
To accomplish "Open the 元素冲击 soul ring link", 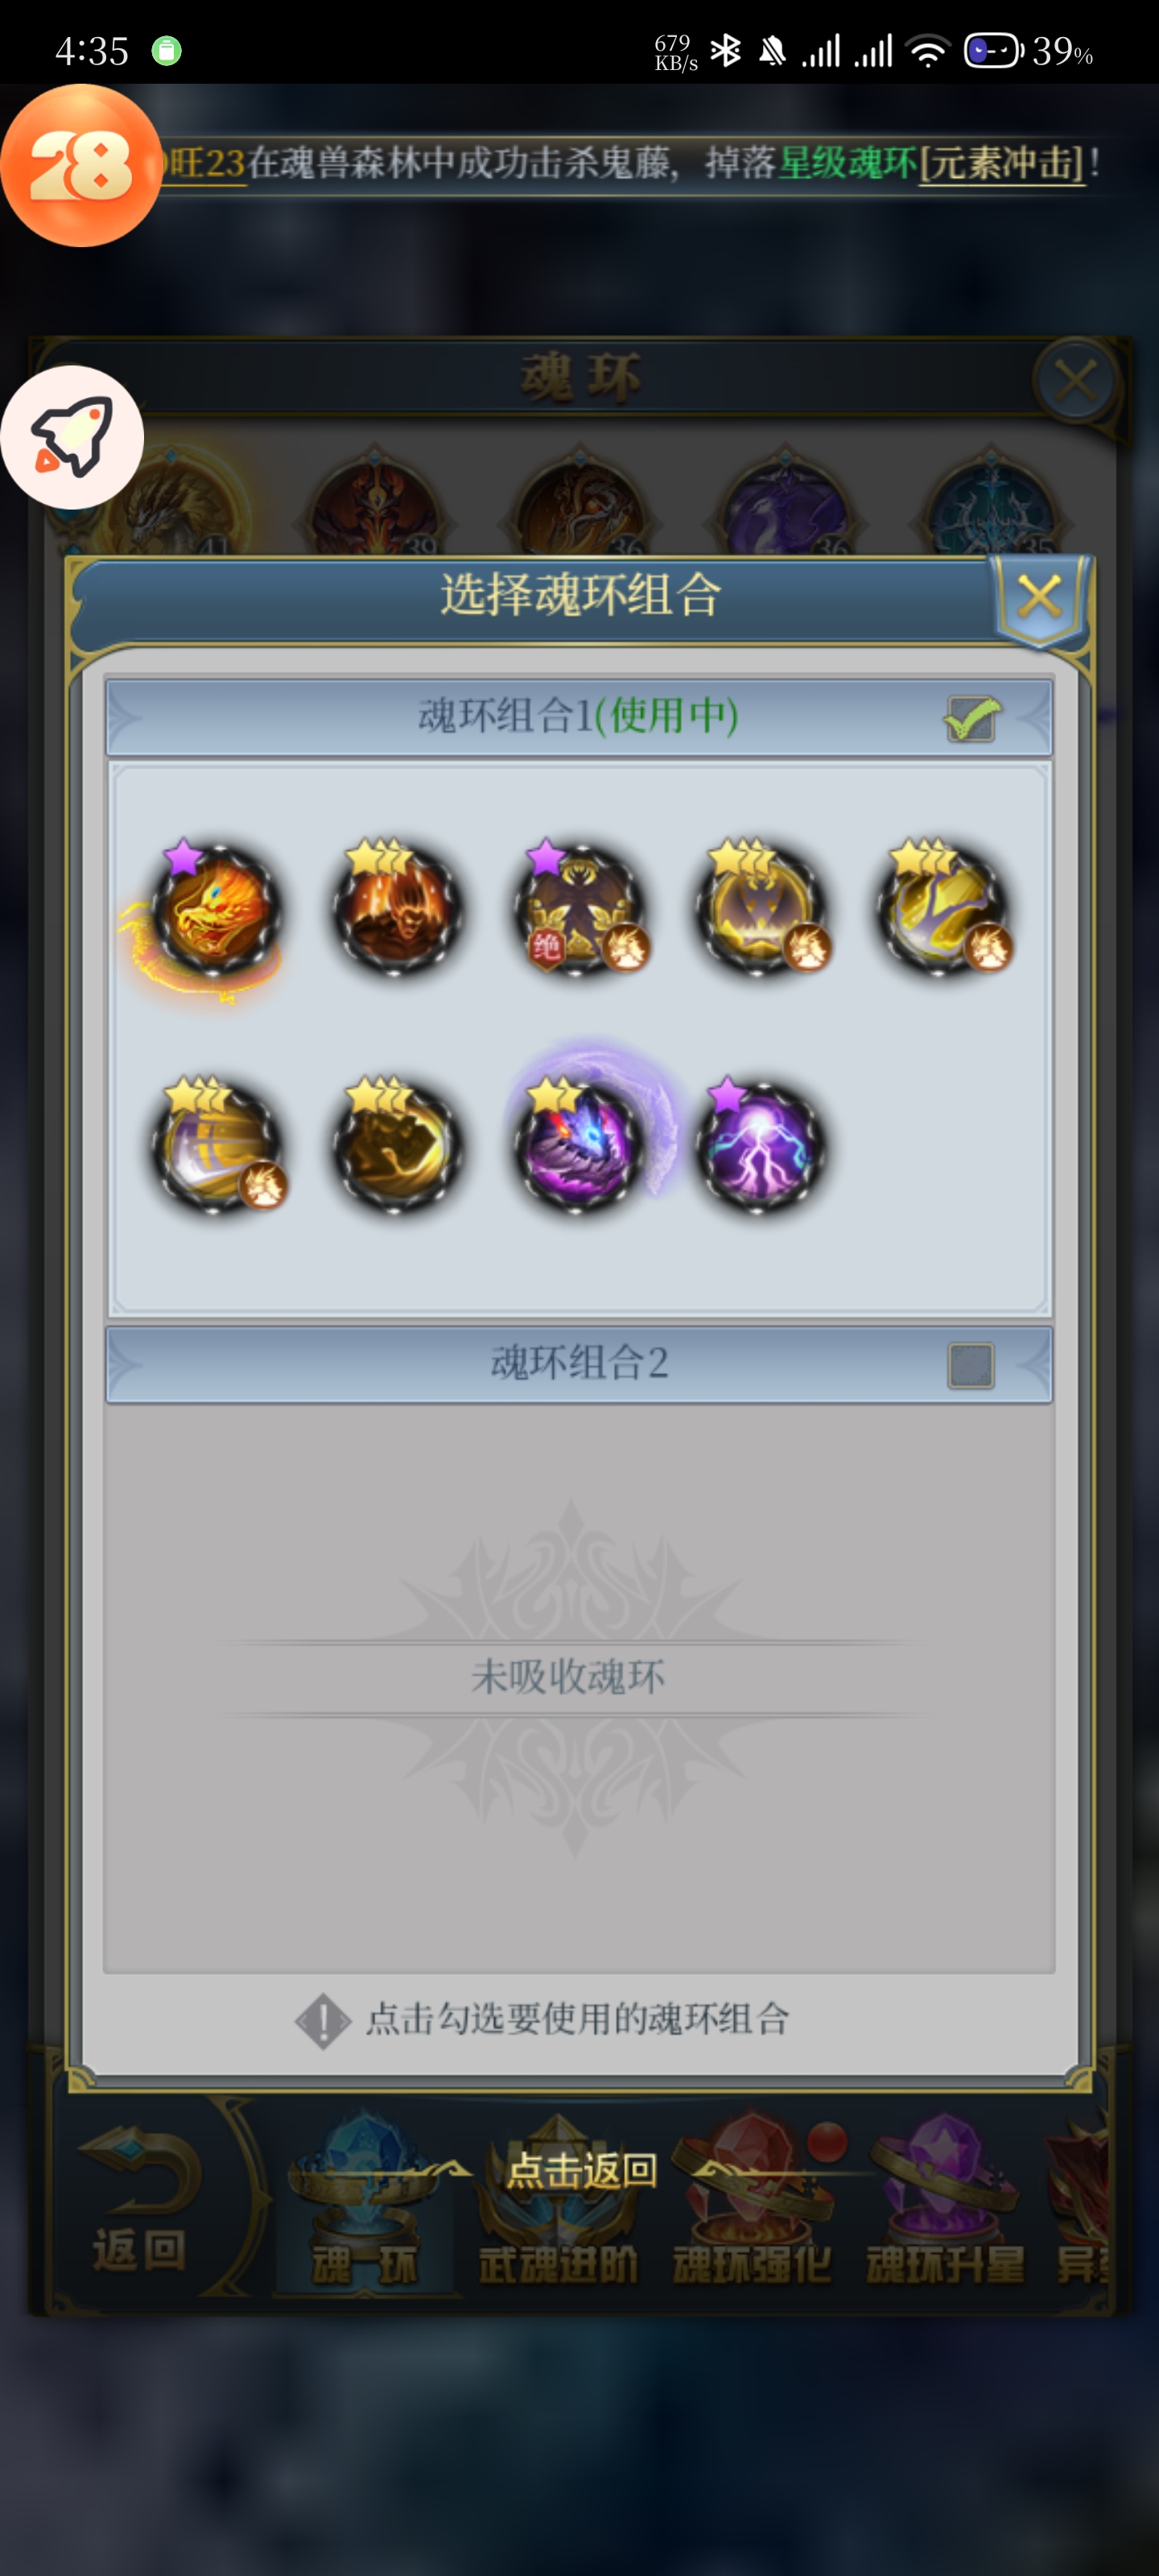I will (x=1002, y=163).
